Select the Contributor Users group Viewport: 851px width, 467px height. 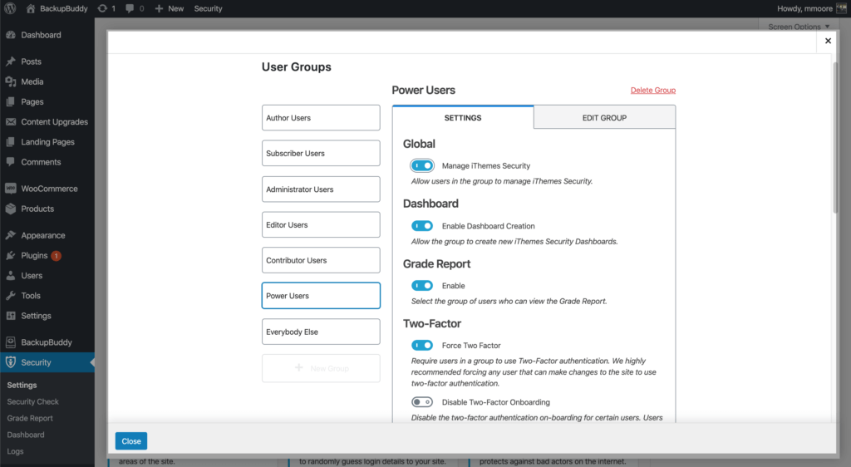pyautogui.click(x=321, y=260)
